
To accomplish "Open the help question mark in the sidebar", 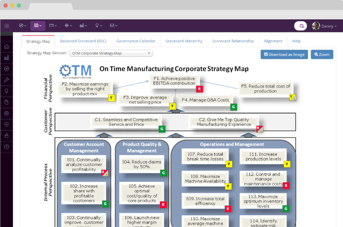I will pyautogui.click(x=7, y=147).
